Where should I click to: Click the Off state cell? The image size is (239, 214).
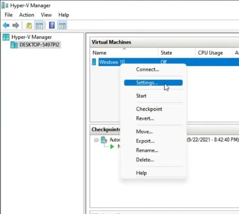coord(163,62)
